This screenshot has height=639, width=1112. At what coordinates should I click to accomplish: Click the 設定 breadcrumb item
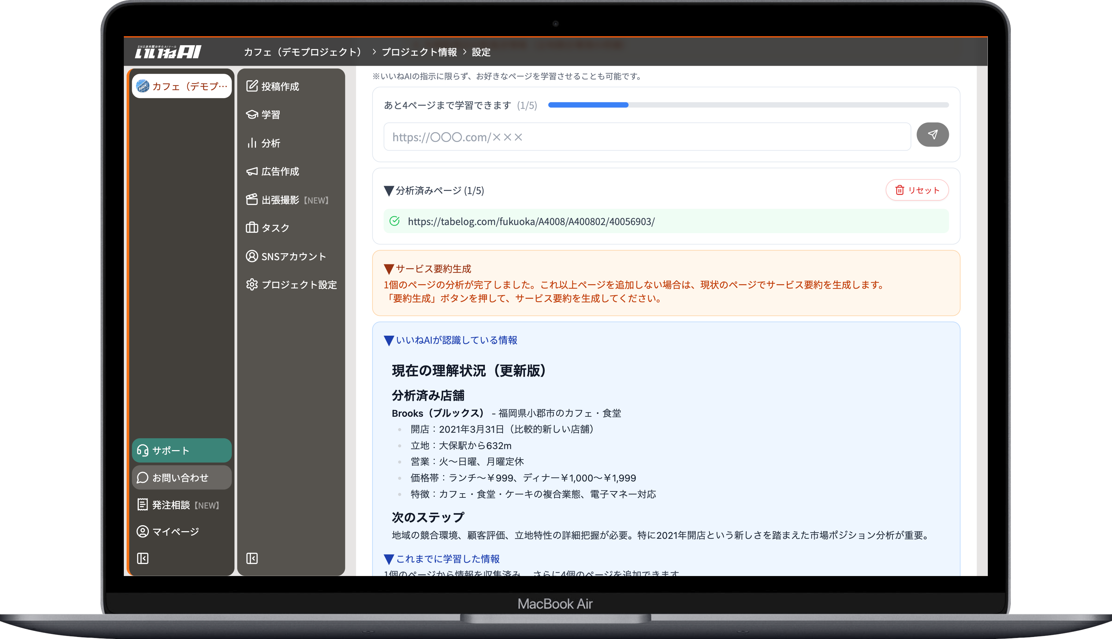481,52
